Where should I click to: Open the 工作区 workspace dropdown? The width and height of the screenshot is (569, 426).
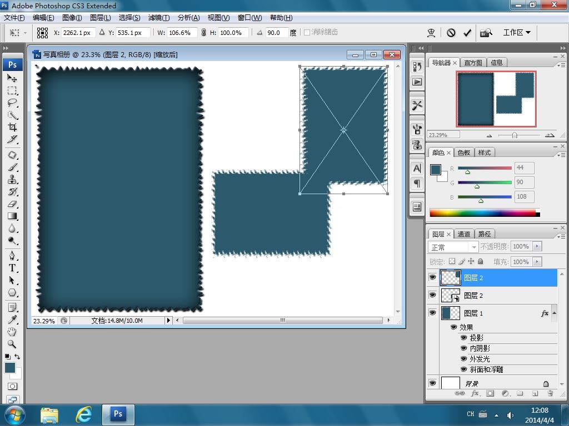pos(516,33)
